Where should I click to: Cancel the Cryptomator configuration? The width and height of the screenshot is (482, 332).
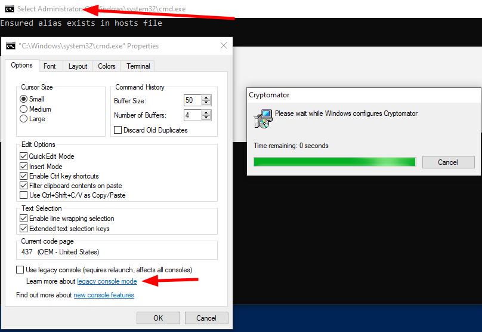[448, 162]
